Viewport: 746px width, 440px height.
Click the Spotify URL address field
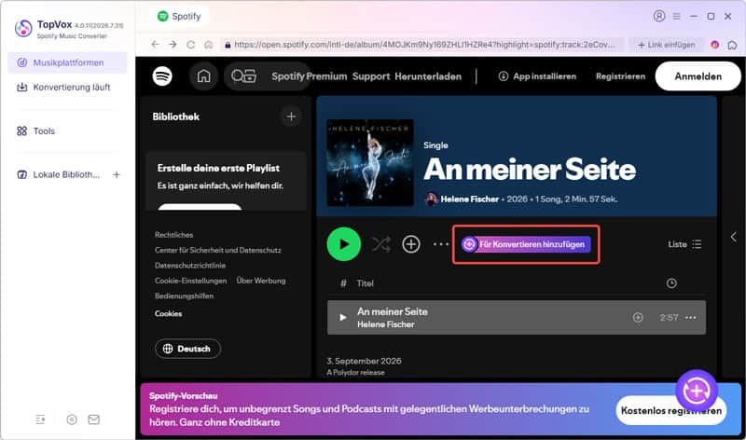422,44
